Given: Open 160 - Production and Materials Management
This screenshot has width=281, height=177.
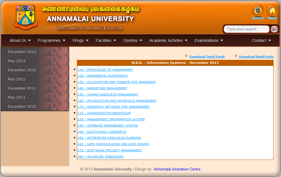Looking at the screenshot, I should click(117, 101).
